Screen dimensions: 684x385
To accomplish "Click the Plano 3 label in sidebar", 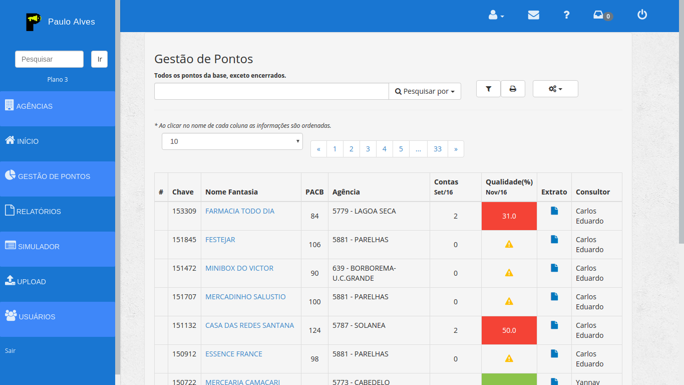I will 58,79.
